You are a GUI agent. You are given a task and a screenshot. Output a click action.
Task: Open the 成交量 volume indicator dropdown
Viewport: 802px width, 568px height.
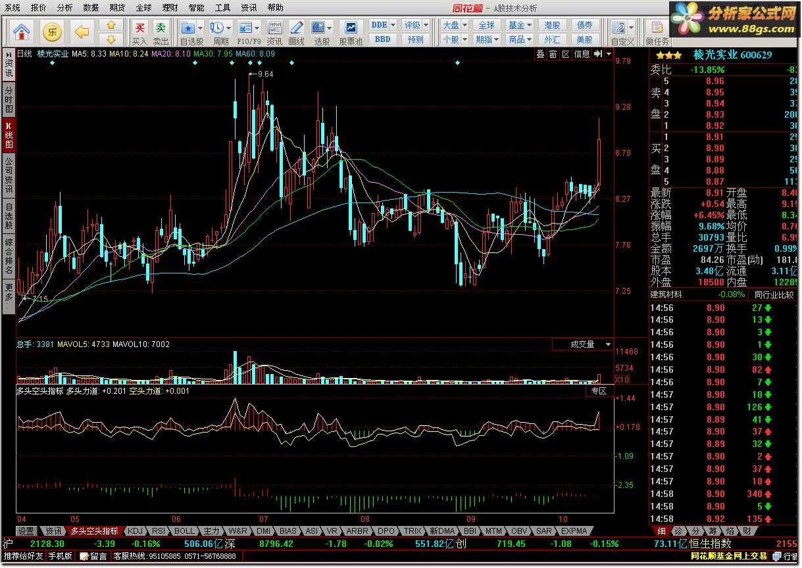coord(608,344)
